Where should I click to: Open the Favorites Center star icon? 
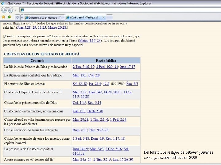click(3, 17)
